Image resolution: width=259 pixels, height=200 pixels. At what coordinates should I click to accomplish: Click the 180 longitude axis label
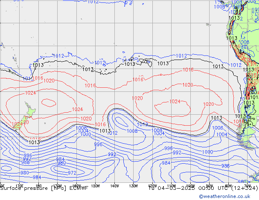pos(38,186)
